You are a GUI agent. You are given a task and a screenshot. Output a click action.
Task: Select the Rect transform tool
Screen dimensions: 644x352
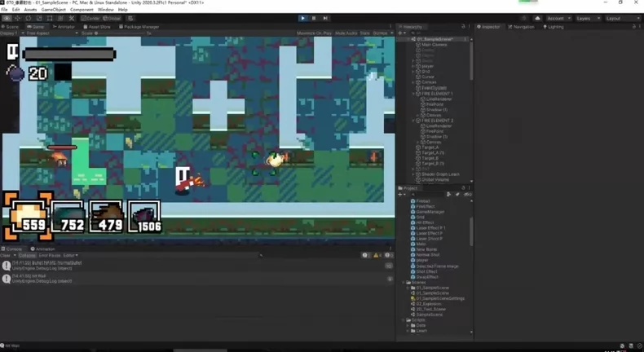(50, 18)
